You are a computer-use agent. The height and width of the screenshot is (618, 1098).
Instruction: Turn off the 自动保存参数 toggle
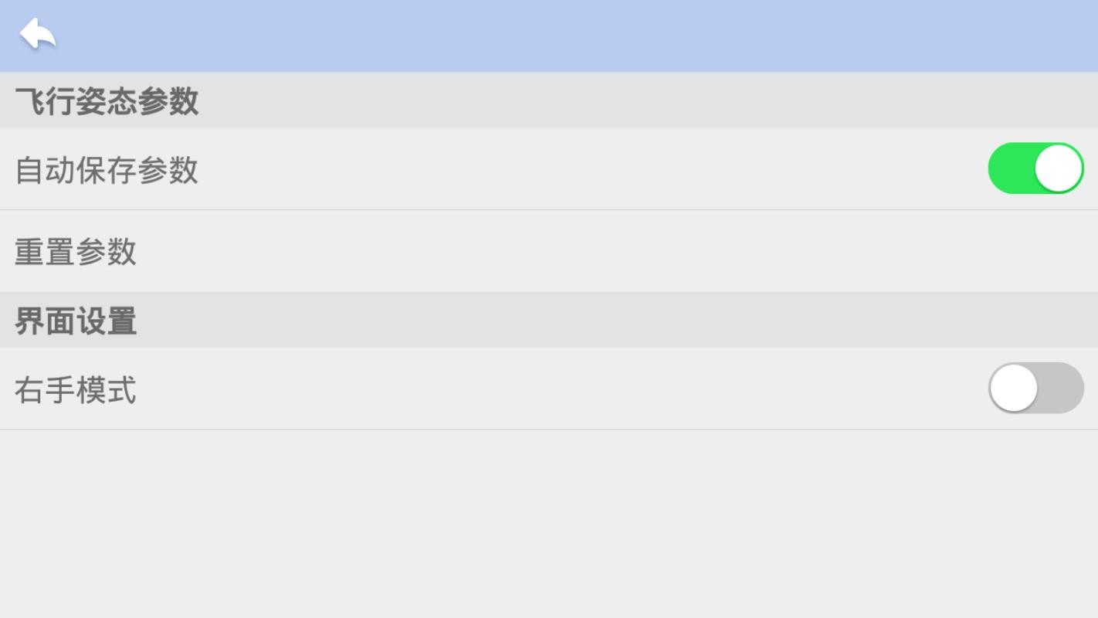1035,168
